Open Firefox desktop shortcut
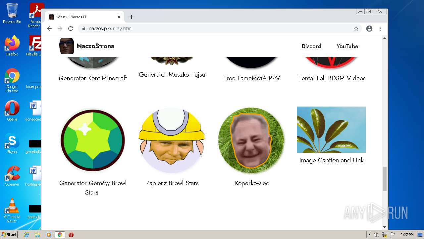The image size is (424, 239). 12,45
